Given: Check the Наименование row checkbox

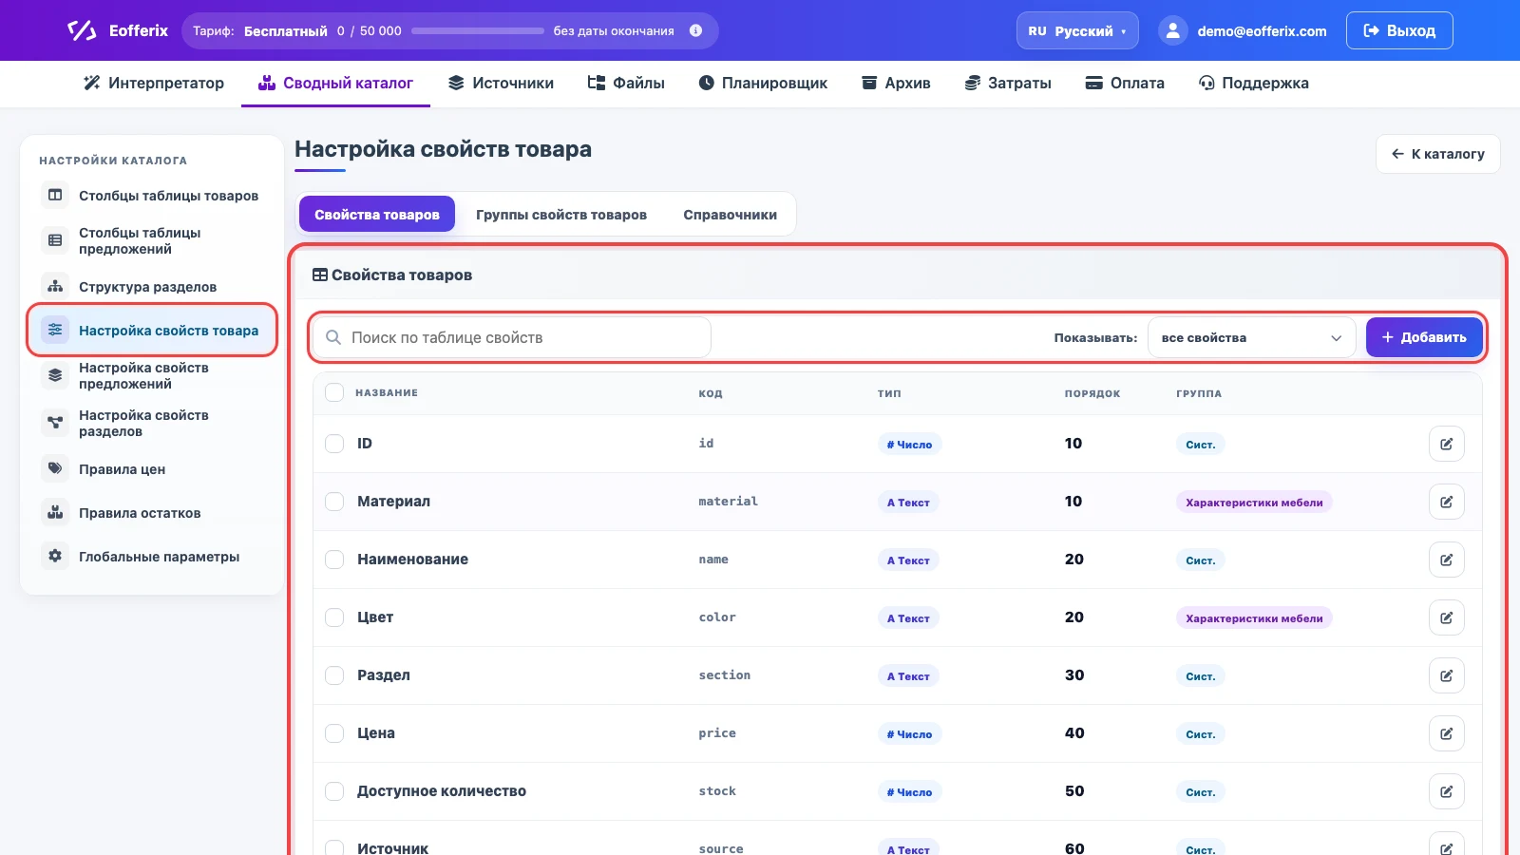Looking at the screenshot, I should [334, 560].
